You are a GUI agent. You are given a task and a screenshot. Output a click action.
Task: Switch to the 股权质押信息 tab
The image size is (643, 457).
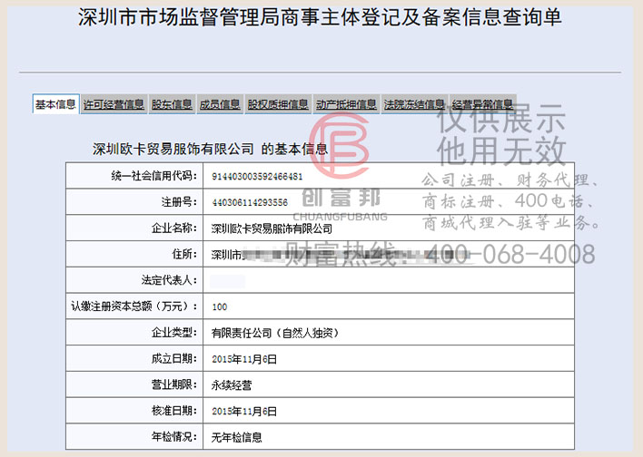278,105
